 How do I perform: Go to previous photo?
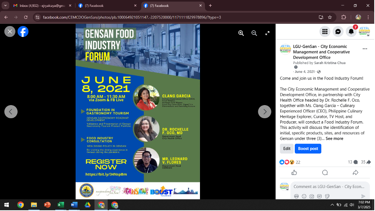pos(11,112)
